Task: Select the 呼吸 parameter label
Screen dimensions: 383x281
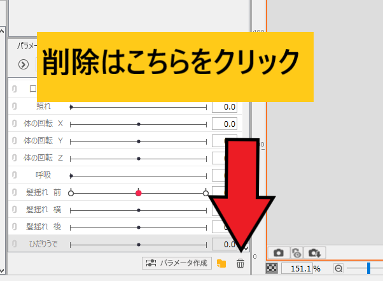Action: pos(43,175)
